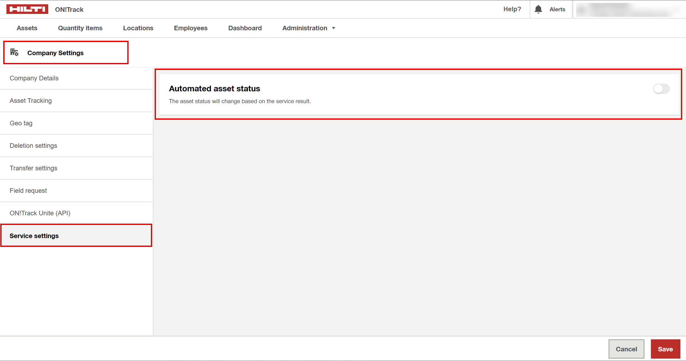Go to Transfer settings
686x361 pixels.
(x=33, y=168)
